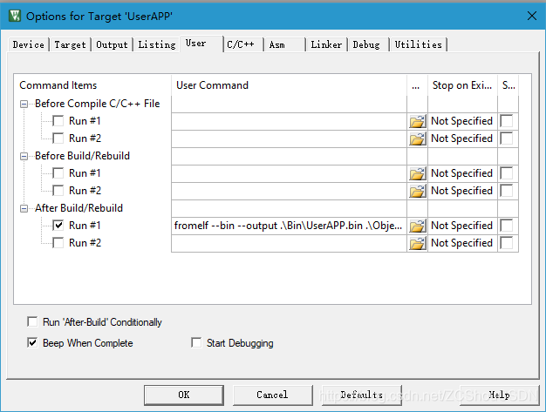Enable Start Debugging checkbox
Viewport: 546px width, 412px height.
[196, 343]
